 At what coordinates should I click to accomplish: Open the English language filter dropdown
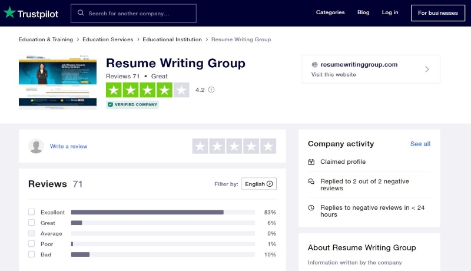coord(259,184)
